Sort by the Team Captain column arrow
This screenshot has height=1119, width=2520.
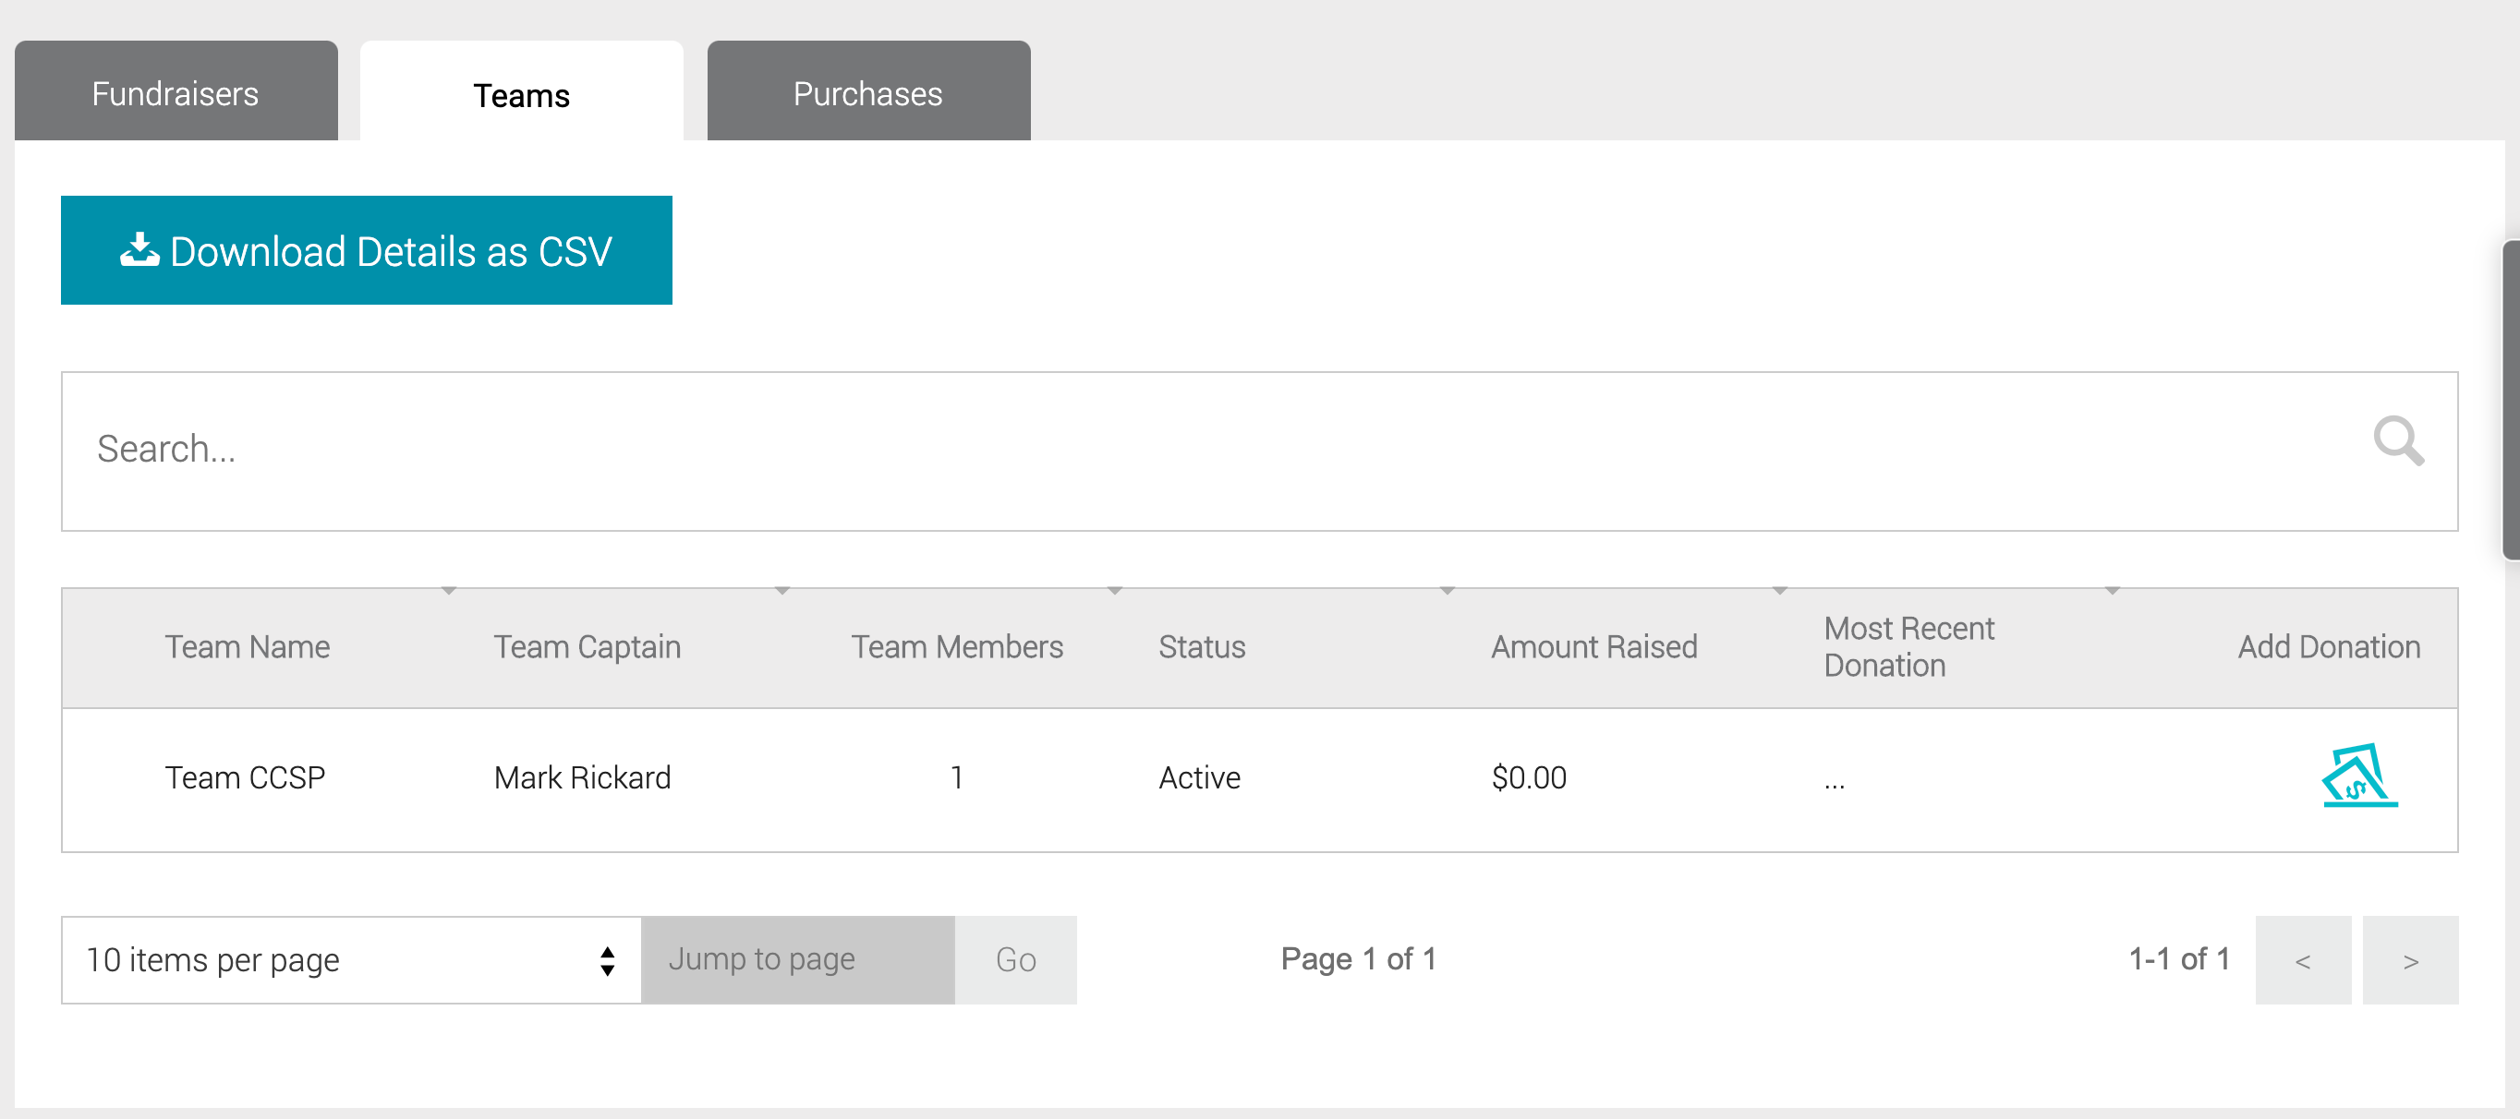[x=781, y=591]
